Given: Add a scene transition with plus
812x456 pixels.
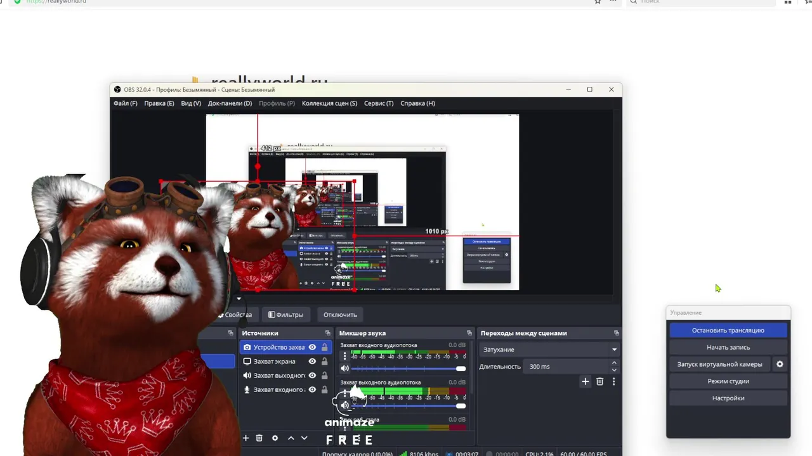Looking at the screenshot, I should 585,381.
